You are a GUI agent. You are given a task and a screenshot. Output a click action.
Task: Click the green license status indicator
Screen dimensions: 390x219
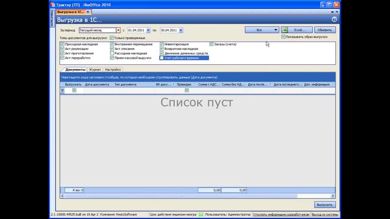click(x=201, y=214)
